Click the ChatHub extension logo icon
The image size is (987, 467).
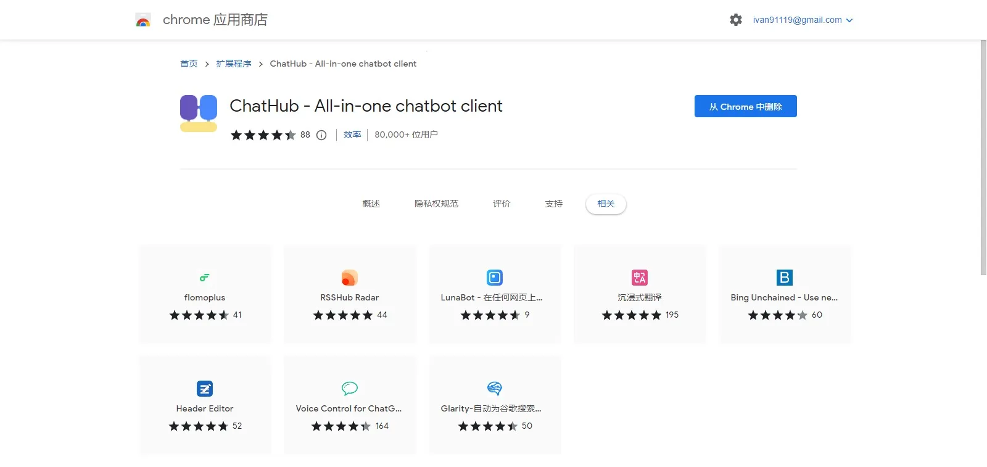click(x=199, y=114)
